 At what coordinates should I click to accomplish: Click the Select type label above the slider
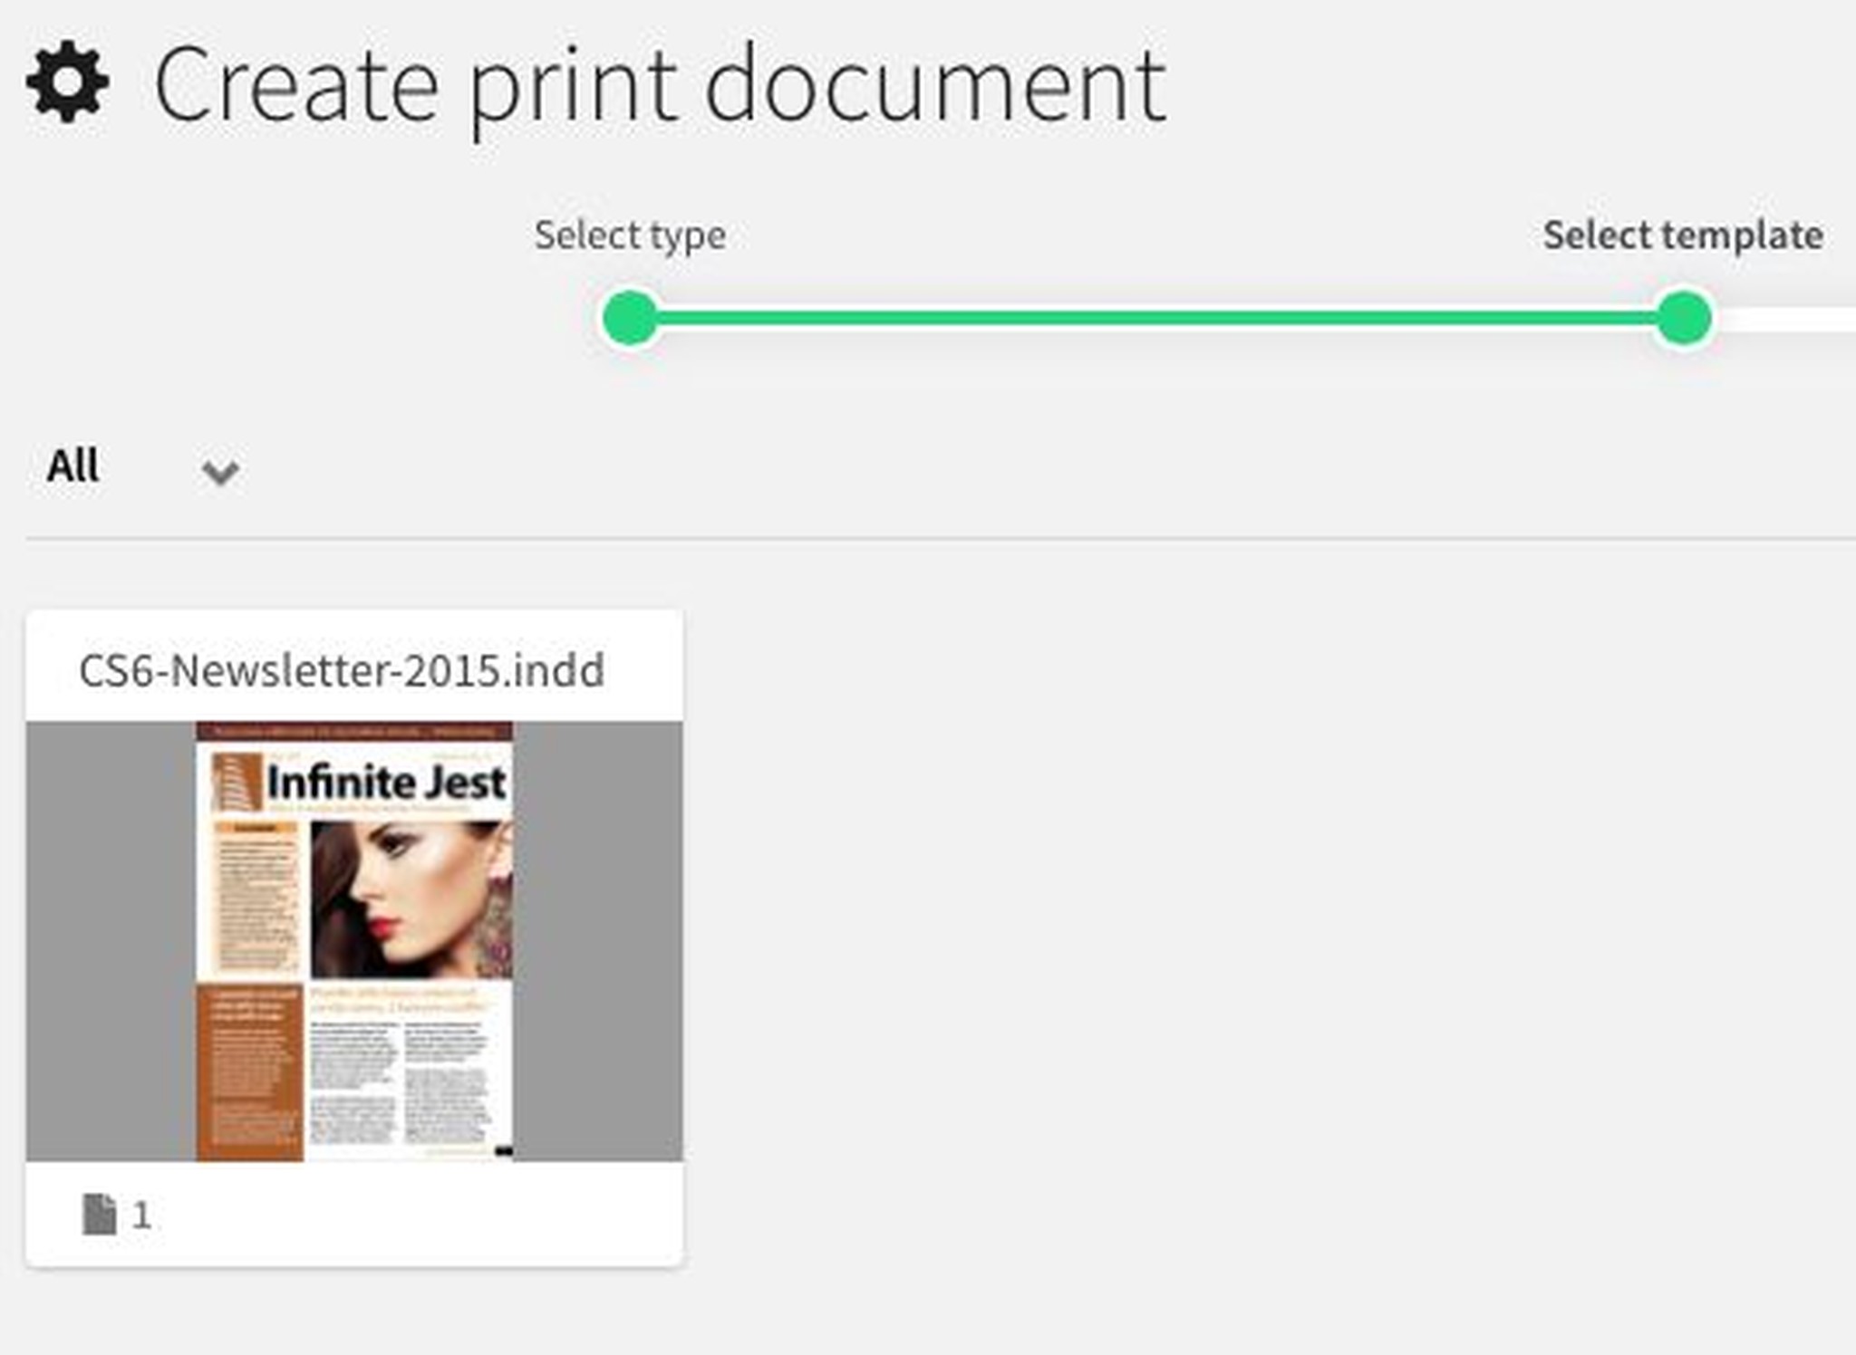click(629, 234)
